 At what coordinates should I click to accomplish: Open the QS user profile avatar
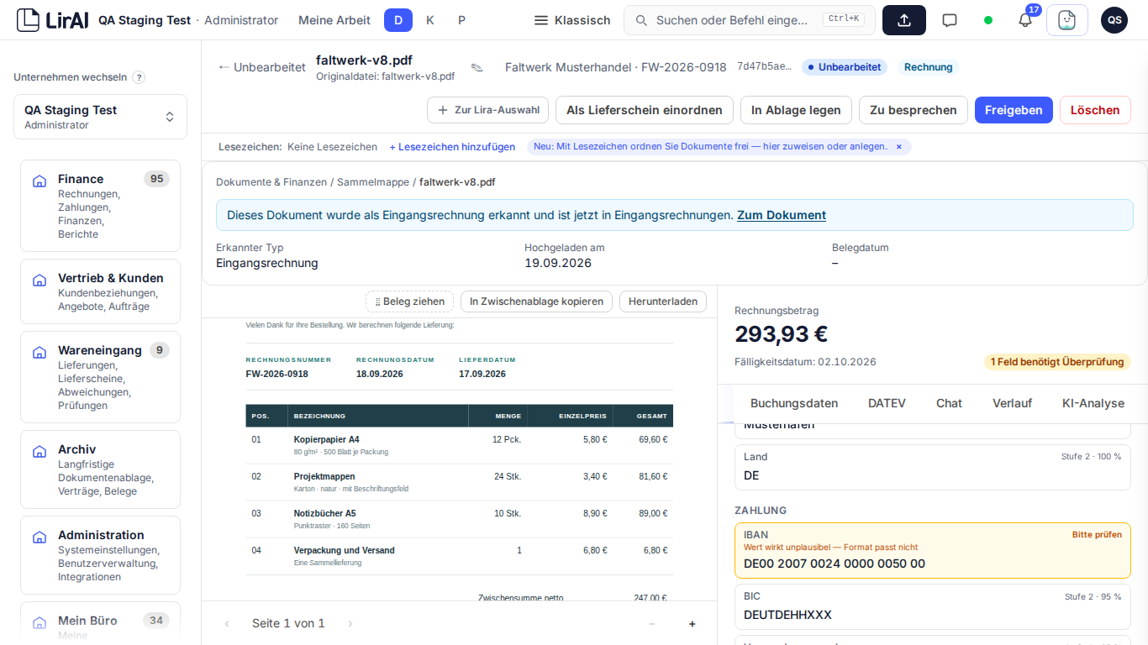[1114, 20]
